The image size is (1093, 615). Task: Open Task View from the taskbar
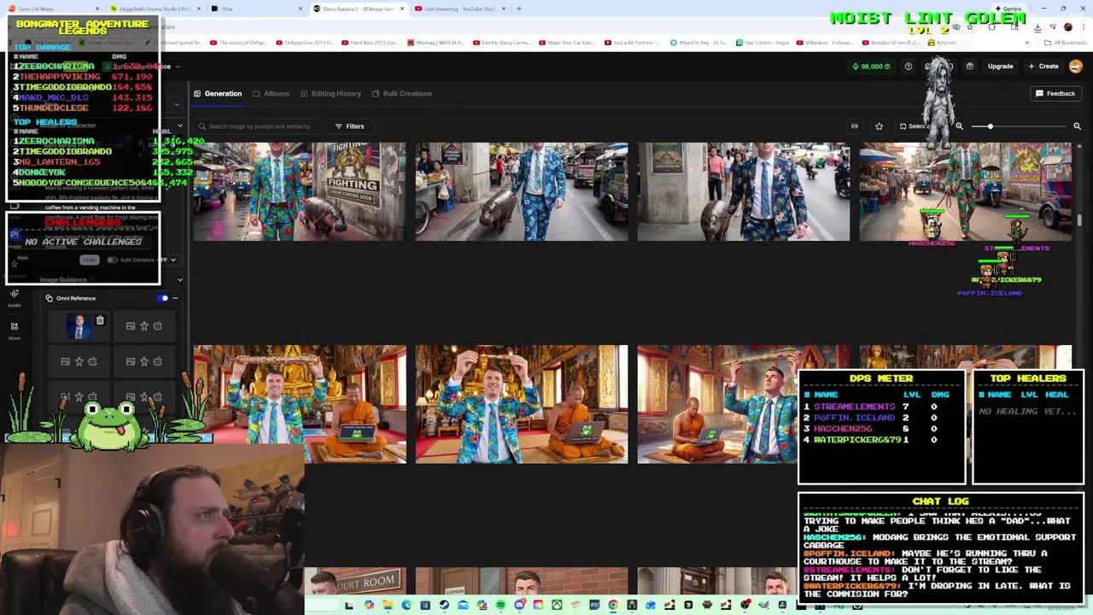point(348,606)
